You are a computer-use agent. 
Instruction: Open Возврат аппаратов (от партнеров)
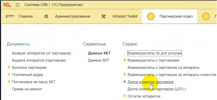click(41, 53)
